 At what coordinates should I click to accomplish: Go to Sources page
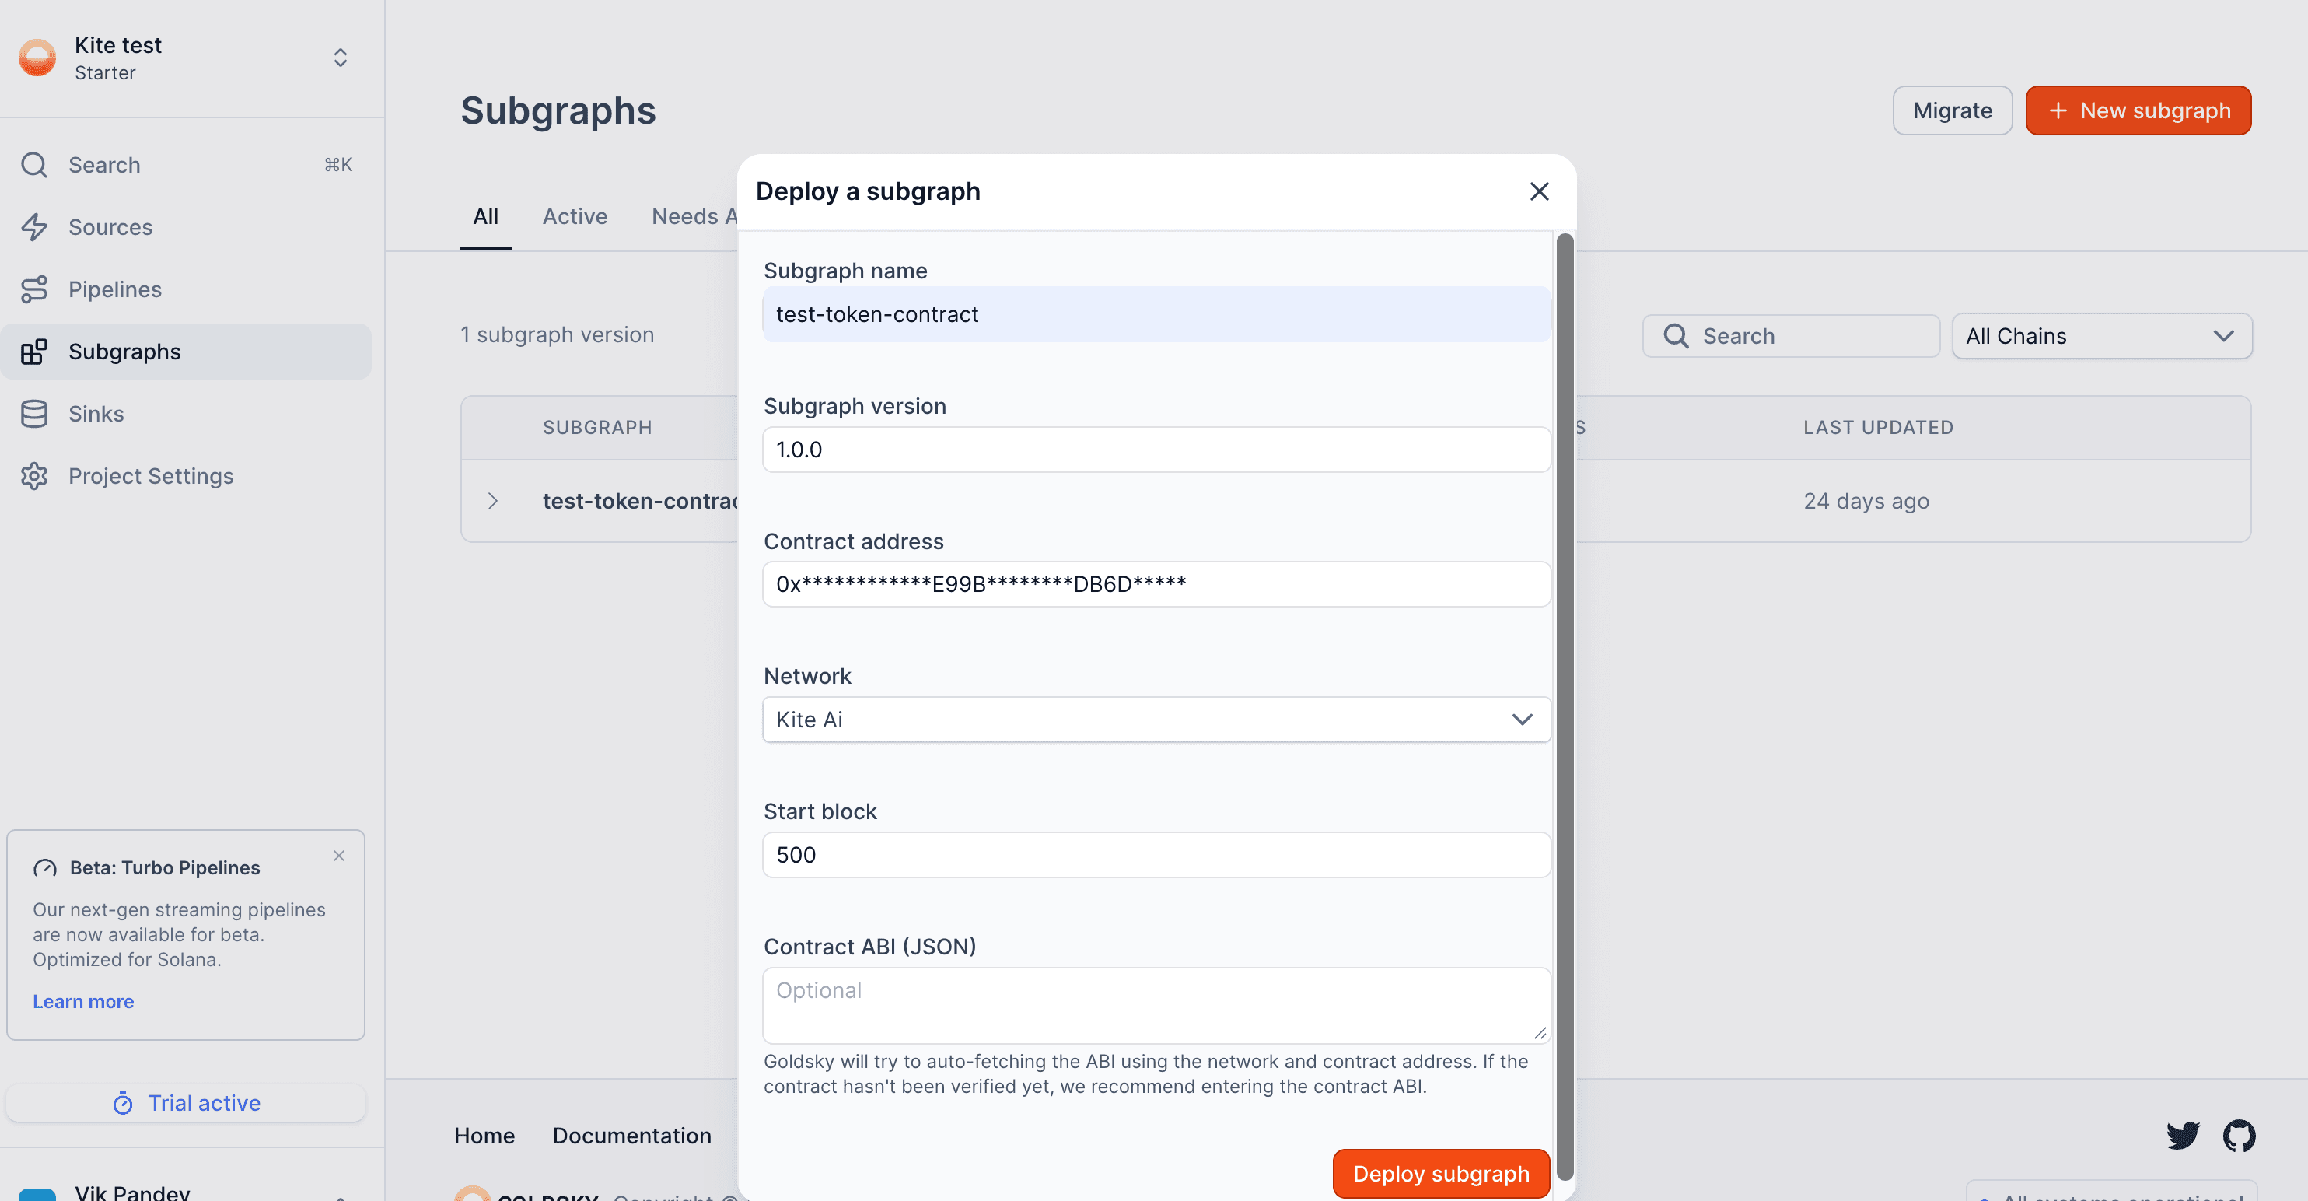point(185,227)
